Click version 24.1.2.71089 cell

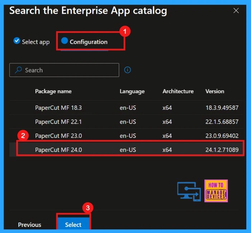tap(222, 150)
